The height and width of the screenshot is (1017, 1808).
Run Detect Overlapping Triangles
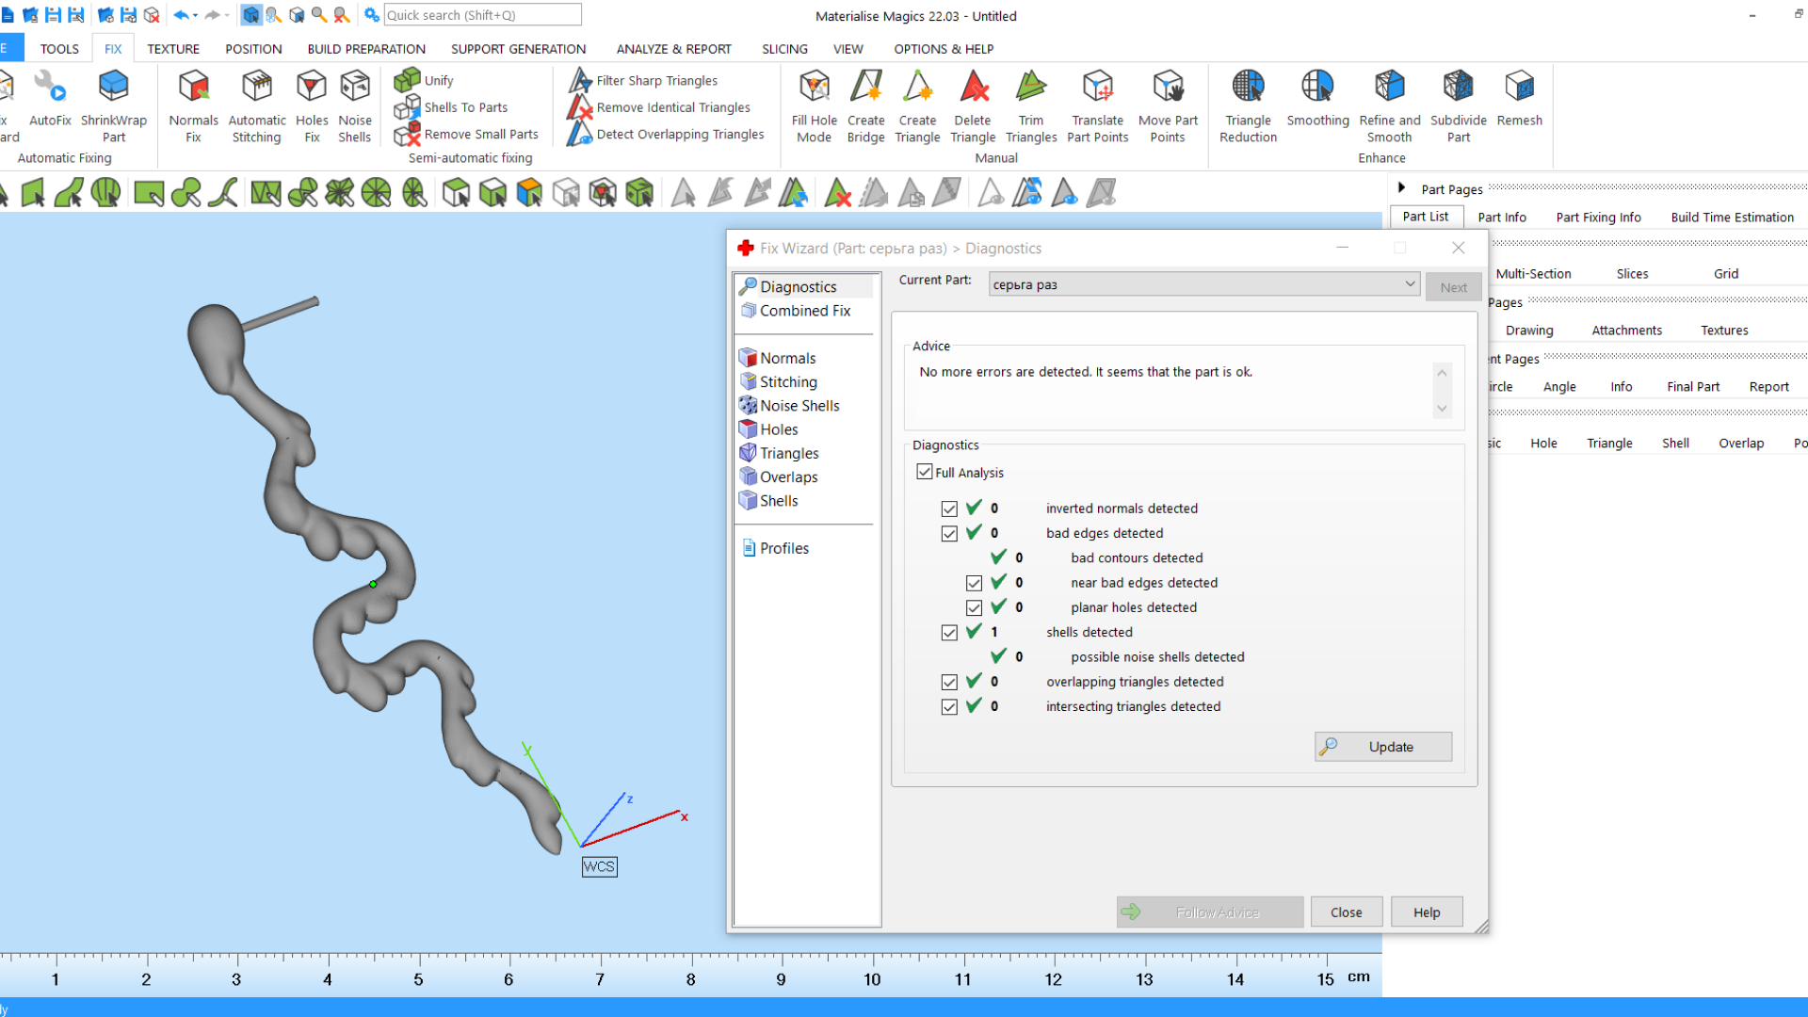point(667,135)
